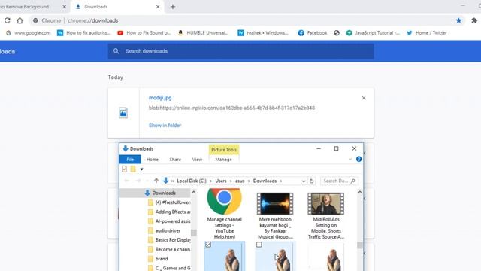Click Downloads in address path
The width and height of the screenshot is (481, 271).
(265, 181)
